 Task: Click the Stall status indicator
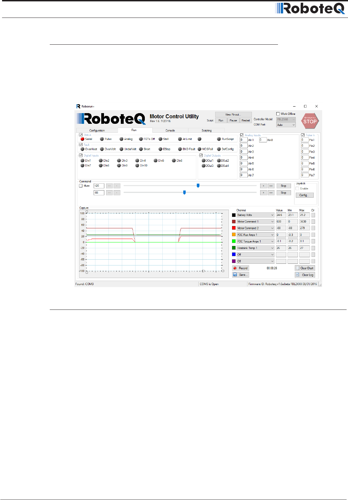point(160,139)
